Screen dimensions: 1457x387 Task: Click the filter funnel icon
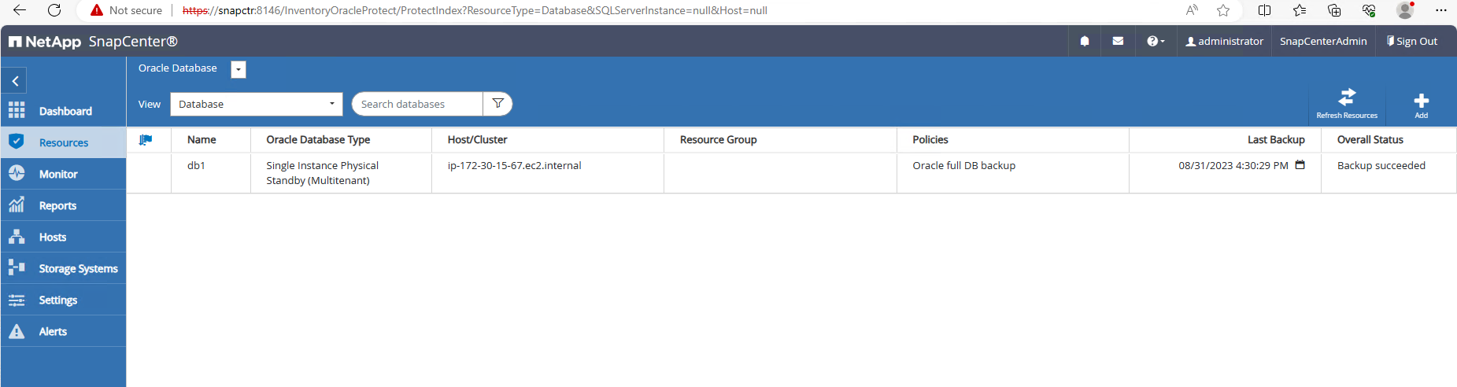497,104
